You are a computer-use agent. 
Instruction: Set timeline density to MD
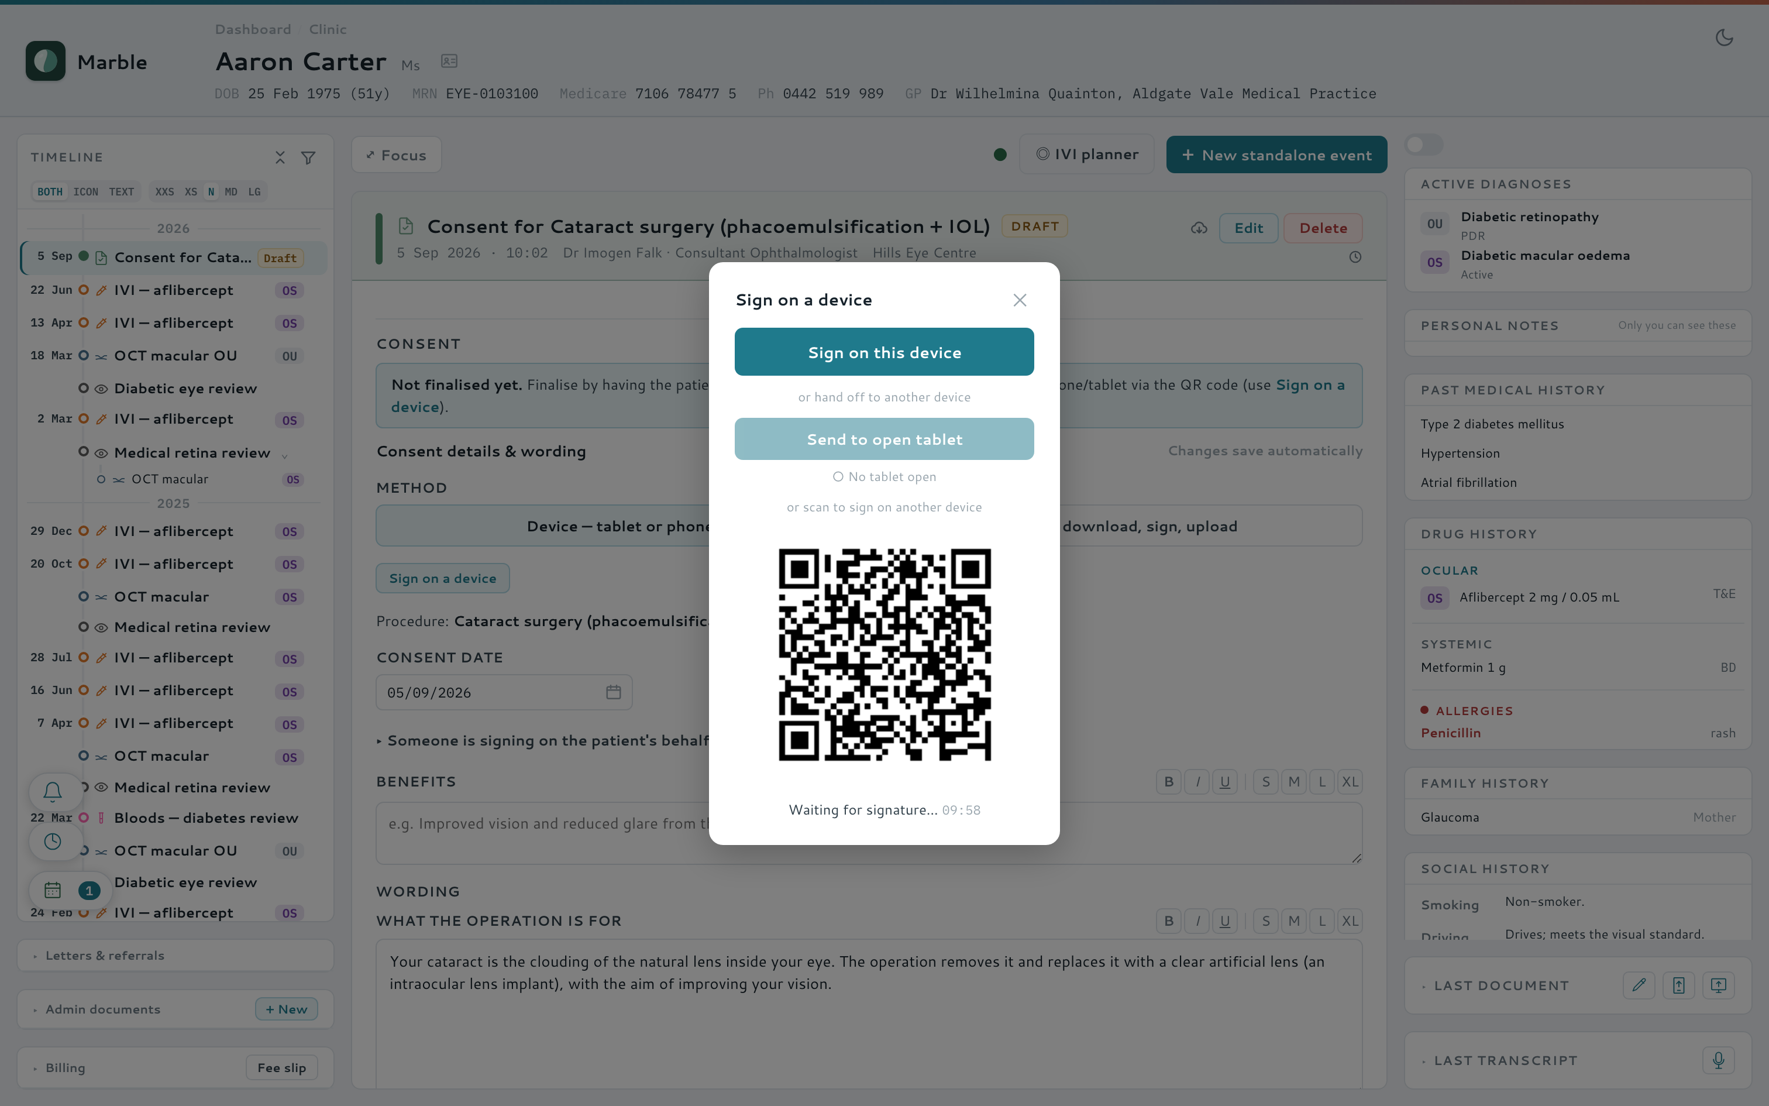pyautogui.click(x=231, y=192)
